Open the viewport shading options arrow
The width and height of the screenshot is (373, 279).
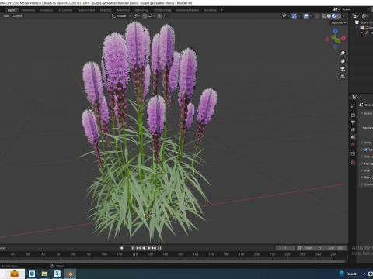pyautogui.click(x=344, y=16)
